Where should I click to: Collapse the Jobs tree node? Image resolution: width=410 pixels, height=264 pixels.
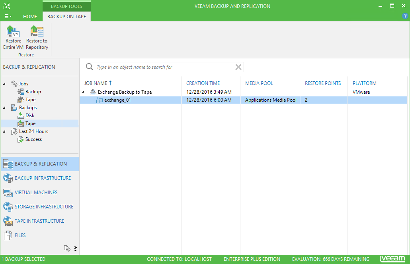click(x=4, y=84)
